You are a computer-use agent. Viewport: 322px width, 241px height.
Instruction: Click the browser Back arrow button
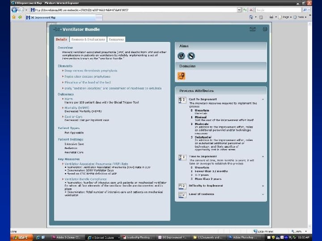click(x=14, y=10)
